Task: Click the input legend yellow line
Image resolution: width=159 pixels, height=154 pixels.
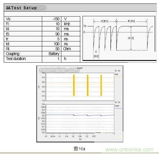Action: 118,77
